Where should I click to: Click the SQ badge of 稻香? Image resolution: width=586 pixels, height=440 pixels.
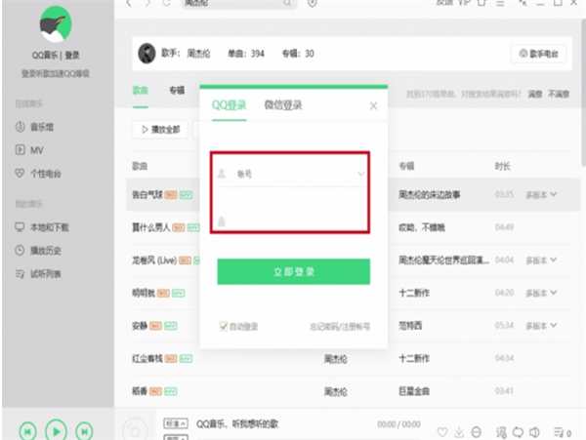(155, 391)
